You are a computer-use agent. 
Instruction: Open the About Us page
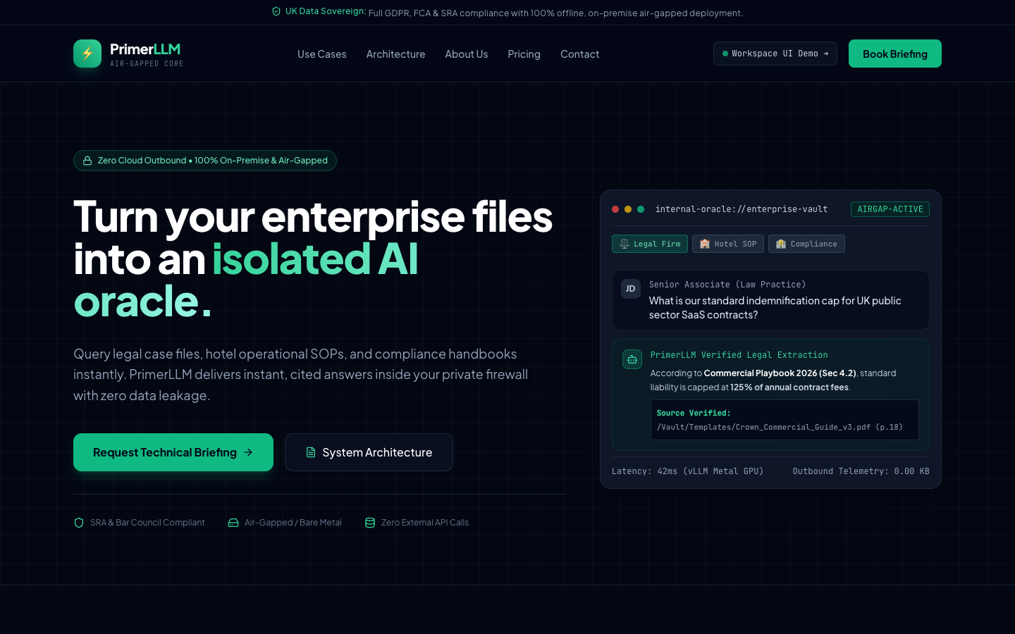pos(466,54)
